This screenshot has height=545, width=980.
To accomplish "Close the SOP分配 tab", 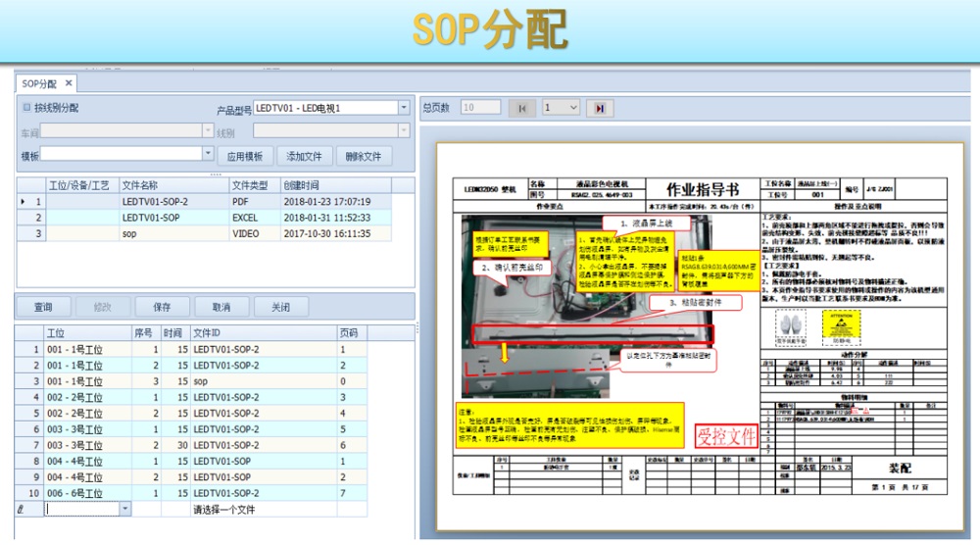I will tap(69, 83).
